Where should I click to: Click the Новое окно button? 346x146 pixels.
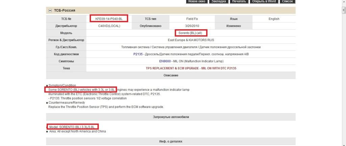click(x=197, y=1)
